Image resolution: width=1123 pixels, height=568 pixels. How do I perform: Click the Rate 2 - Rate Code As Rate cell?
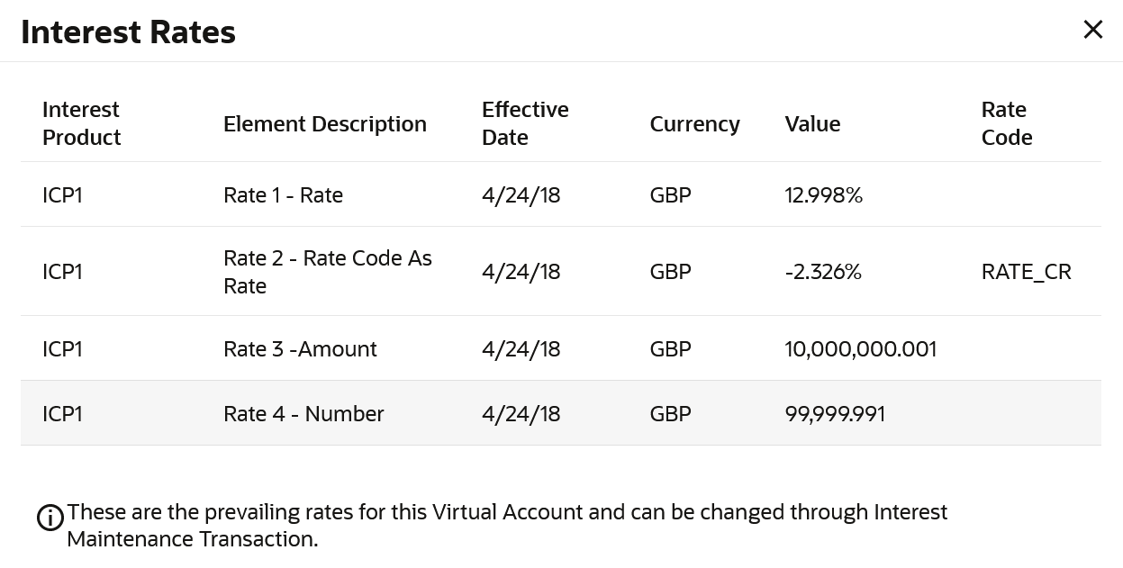327,272
